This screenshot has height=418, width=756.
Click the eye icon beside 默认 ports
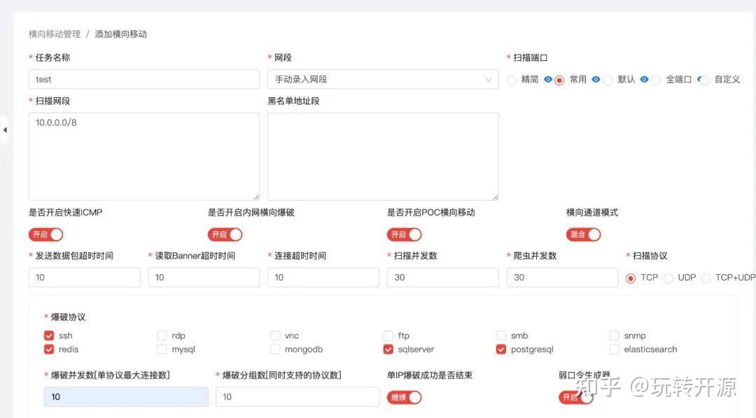(644, 80)
